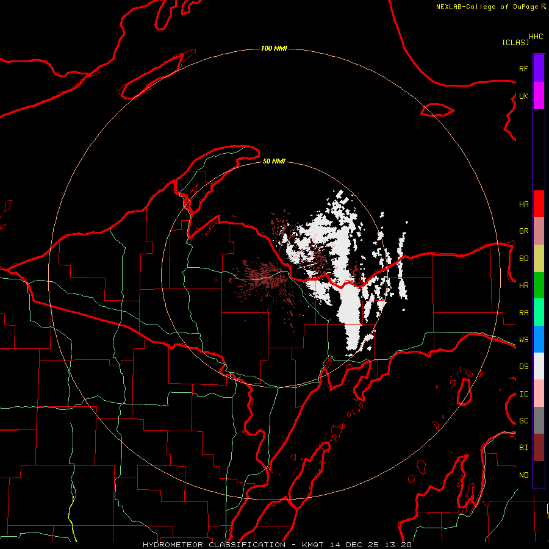Image resolution: width=549 pixels, height=549 pixels.
Task: Click the 'GC' legend label
Action: [x=523, y=421]
